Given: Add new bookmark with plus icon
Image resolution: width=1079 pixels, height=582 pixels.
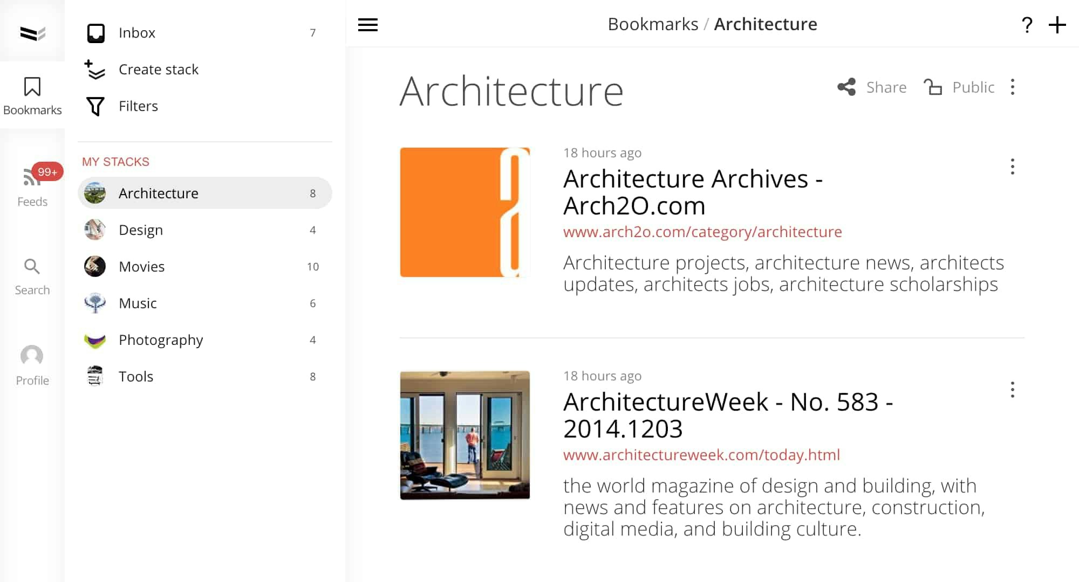Looking at the screenshot, I should tap(1057, 25).
